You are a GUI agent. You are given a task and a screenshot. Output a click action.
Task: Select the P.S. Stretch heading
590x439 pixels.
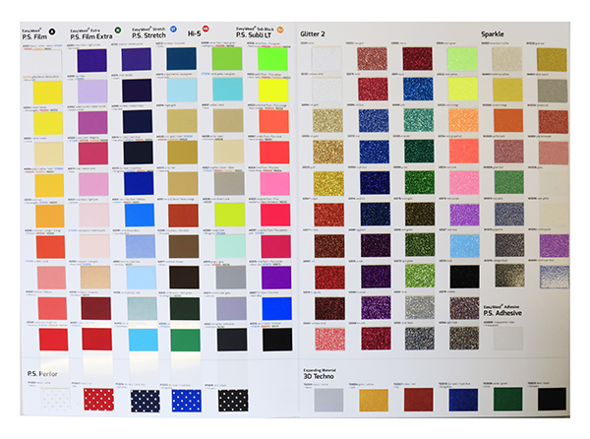click(148, 35)
